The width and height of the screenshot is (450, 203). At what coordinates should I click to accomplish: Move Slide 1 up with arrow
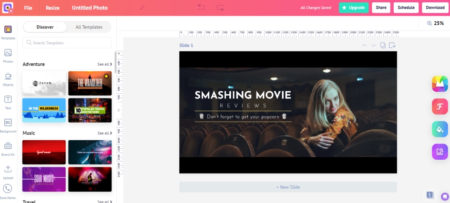[x=364, y=45]
